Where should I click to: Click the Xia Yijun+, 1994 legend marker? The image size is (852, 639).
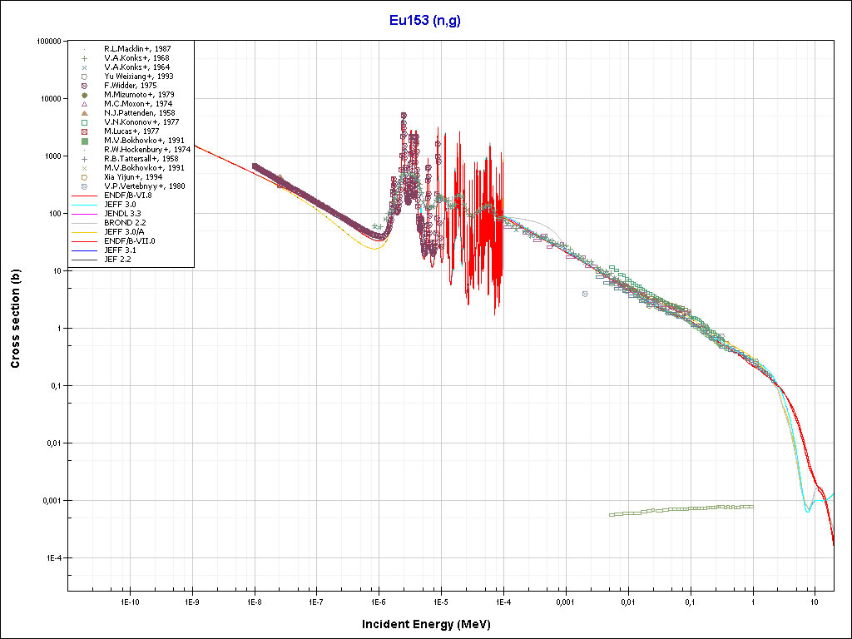84,177
